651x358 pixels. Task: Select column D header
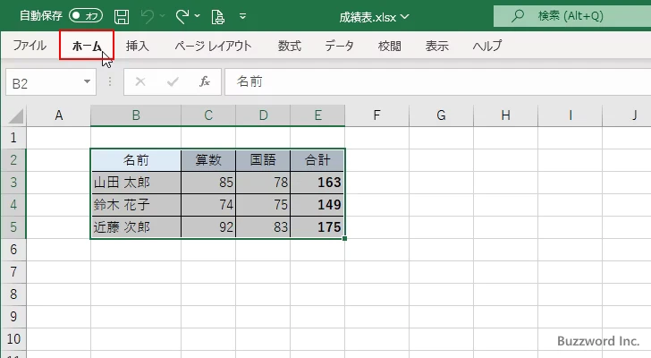point(263,115)
